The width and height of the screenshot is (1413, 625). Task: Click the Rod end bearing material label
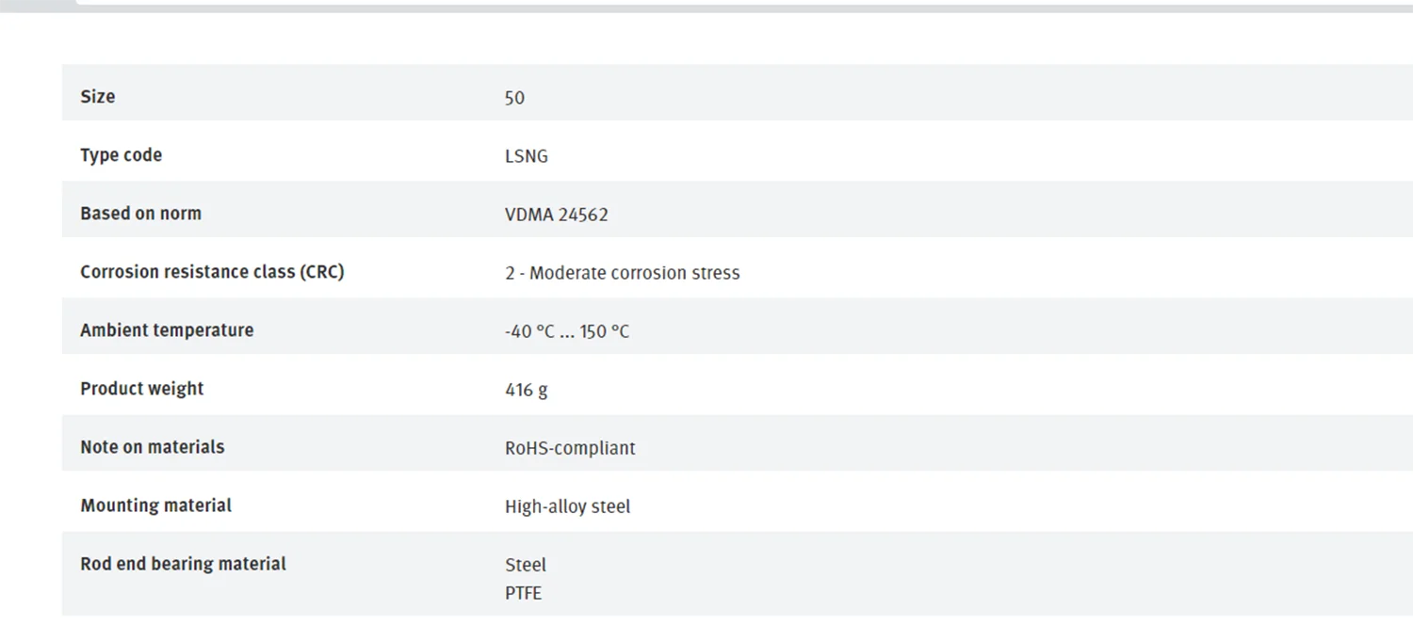(x=183, y=564)
